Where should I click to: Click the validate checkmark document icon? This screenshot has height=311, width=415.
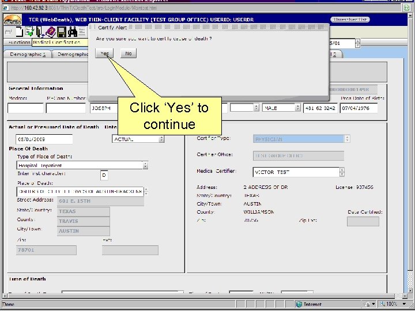click(x=29, y=32)
